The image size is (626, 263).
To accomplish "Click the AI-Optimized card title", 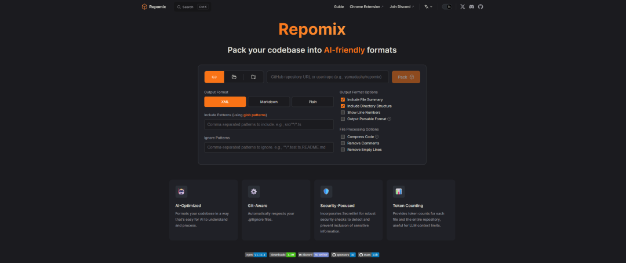I will tap(188, 206).
